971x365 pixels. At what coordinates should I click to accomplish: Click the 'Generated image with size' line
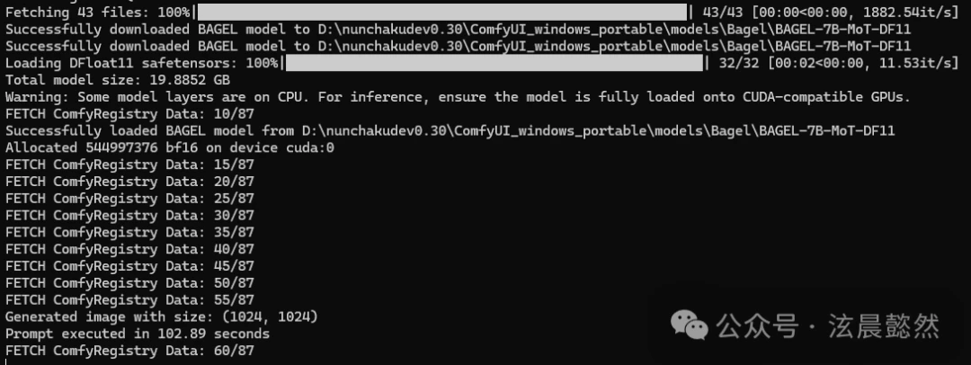tap(162, 316)
